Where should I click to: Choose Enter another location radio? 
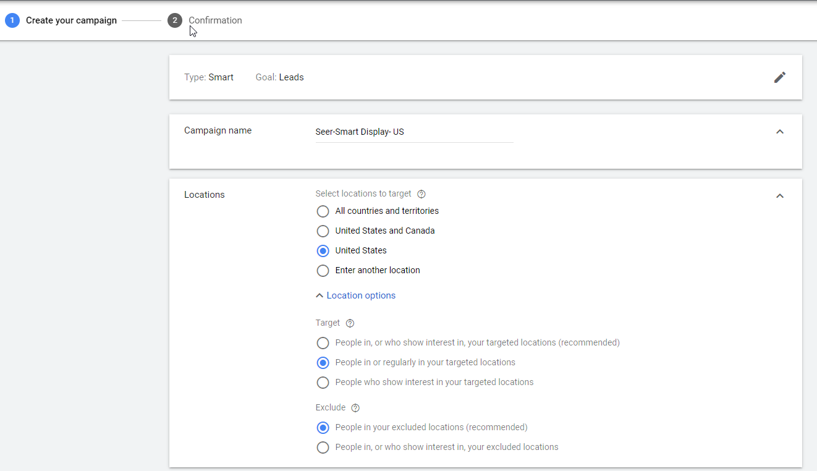[x=323, y=271]
